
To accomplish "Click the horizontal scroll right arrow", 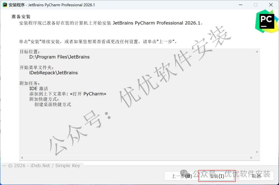I will [x=251, y=158].
